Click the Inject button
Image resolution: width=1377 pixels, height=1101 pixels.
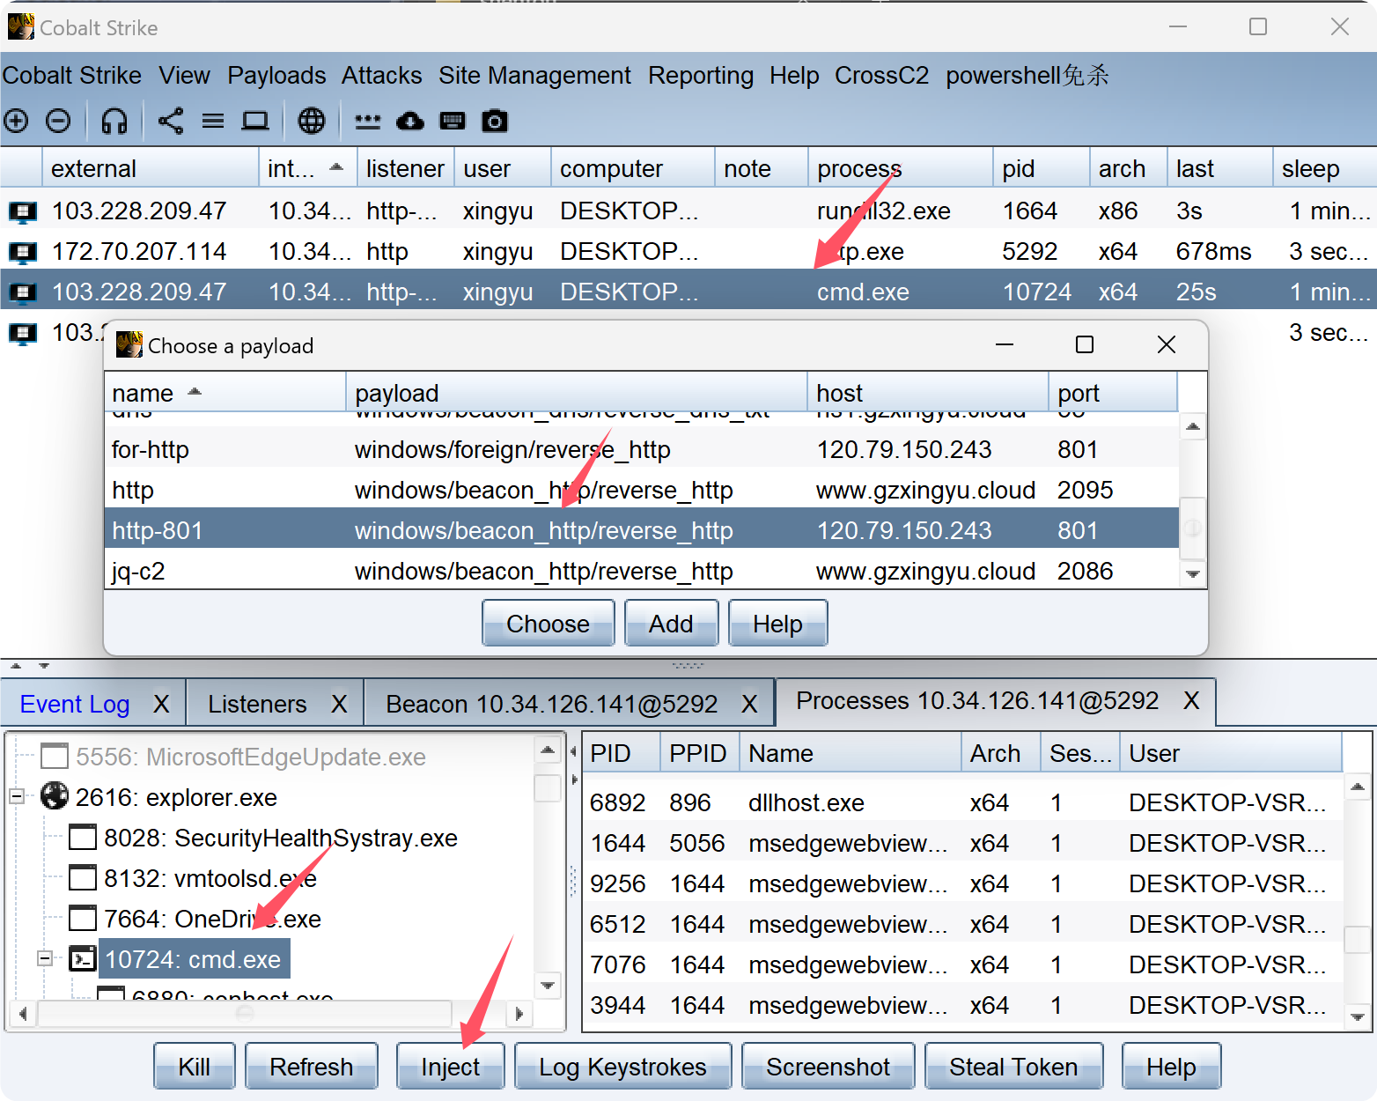(451, 1066)
